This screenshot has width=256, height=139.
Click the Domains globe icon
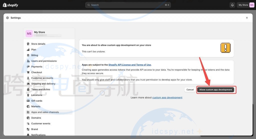point(28,118)
